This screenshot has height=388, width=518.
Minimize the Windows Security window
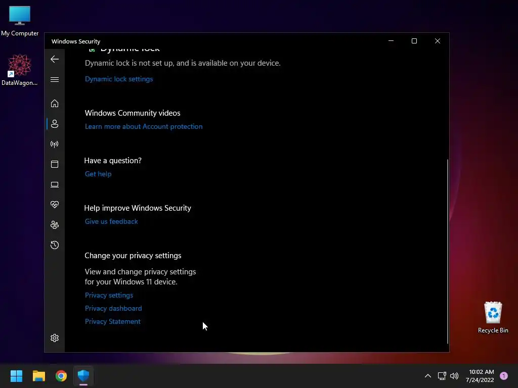pos(391,41)
